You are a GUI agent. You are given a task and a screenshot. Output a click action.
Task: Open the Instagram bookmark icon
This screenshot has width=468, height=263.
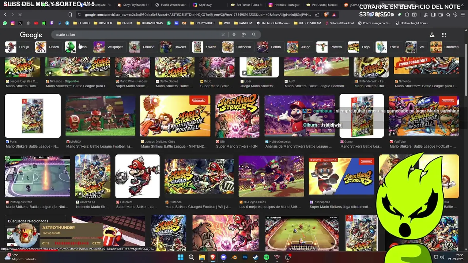point(12,23)
